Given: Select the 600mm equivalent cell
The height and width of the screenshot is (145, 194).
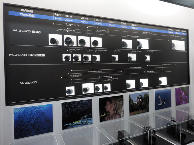Looking at the screenshot, I should coord(177,33).
